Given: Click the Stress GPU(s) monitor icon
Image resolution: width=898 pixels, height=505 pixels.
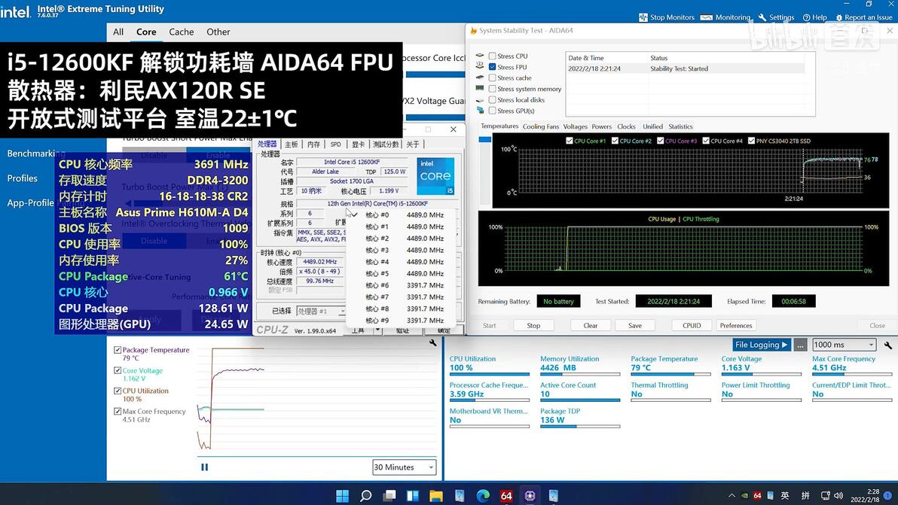Looking at the screenshot, I should tap(480, 111).
